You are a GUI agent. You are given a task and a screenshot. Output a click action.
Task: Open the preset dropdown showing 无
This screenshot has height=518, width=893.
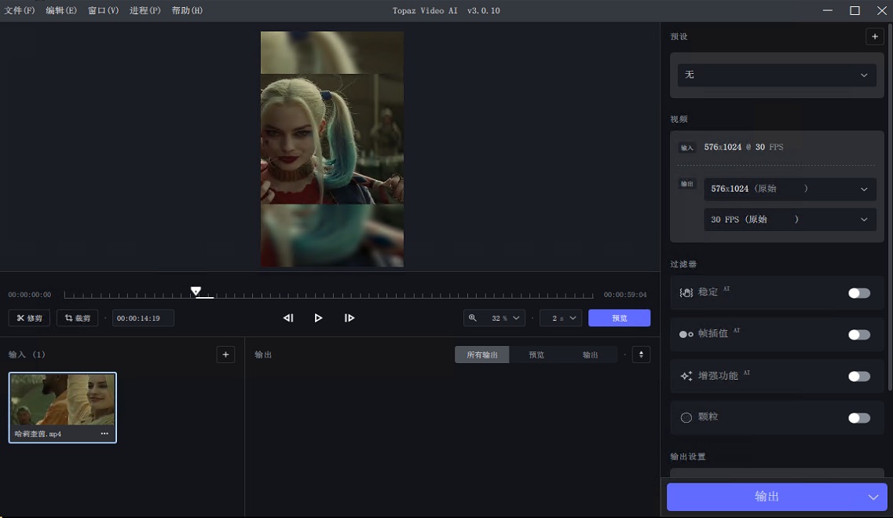[x=776, y=75]
